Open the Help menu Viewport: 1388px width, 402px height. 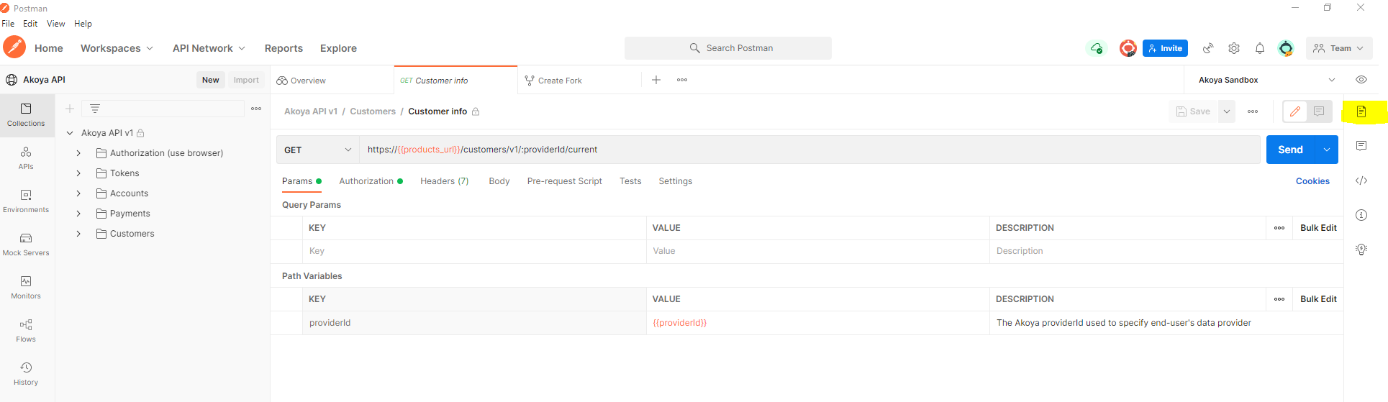click(x=83, y=24)
